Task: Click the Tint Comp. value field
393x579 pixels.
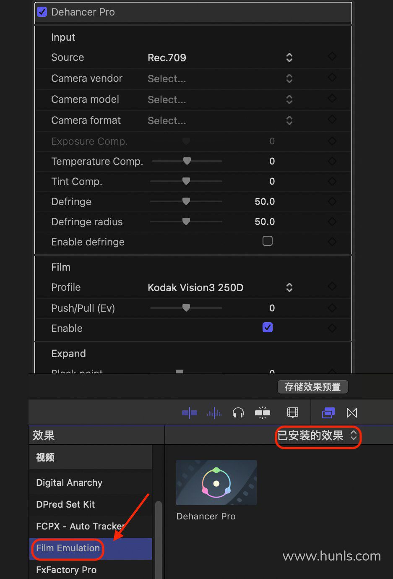Action: click(x=272, y=181)
